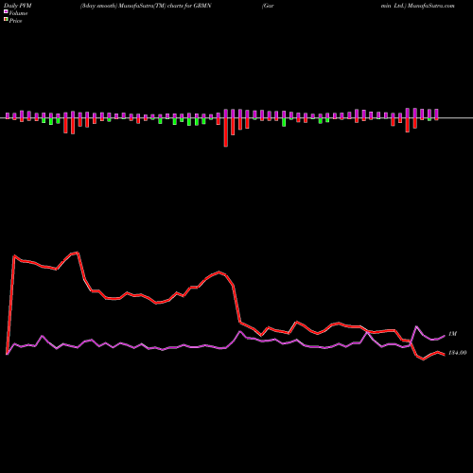Click the '184.00' price label
Image resolution: width=473 pixels, height=473 pixels.
(458, 353)
